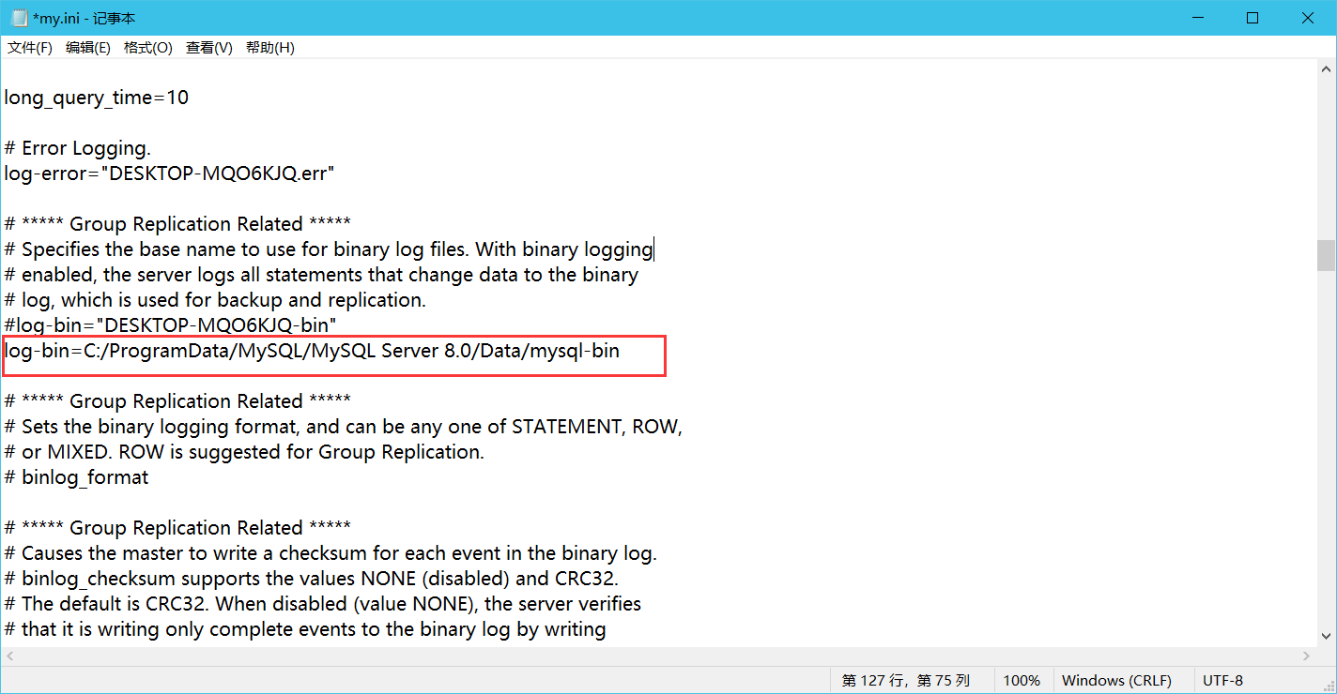Click line 'binlog_checksum supports the values NONE'
The width and height of the screenshot is (1337, 694).
click(312, 579)
